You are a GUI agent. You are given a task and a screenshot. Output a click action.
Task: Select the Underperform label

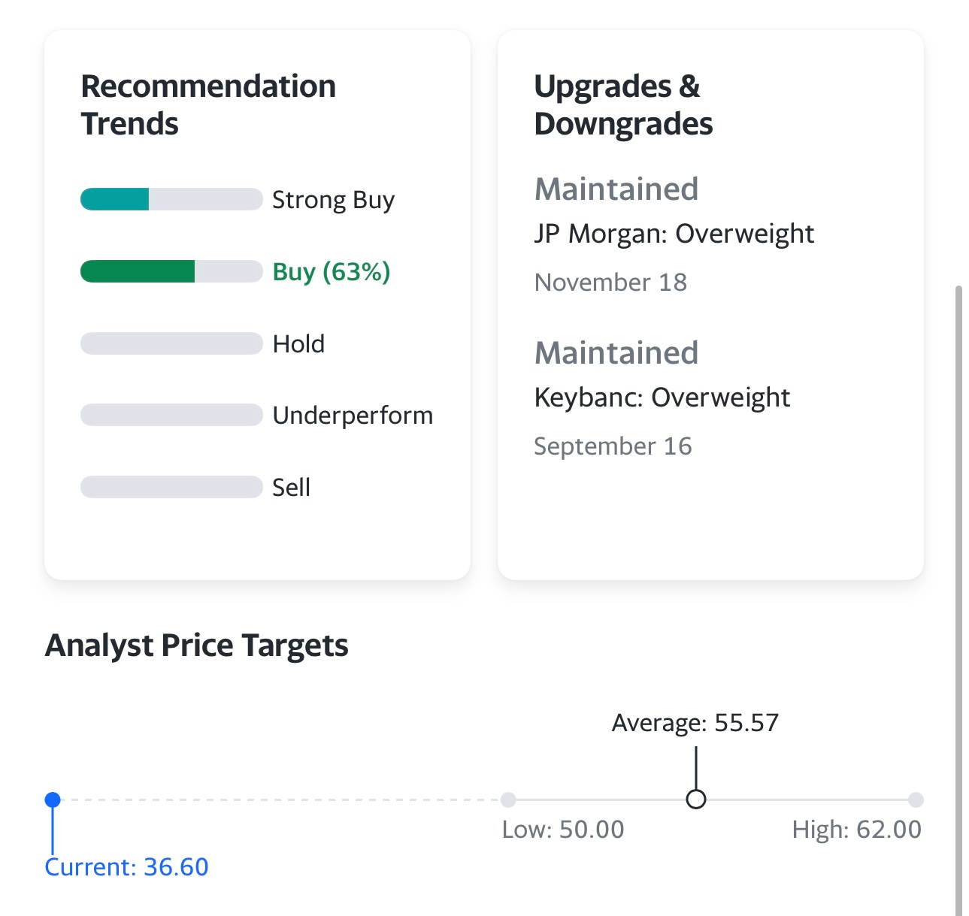point(353,416)
